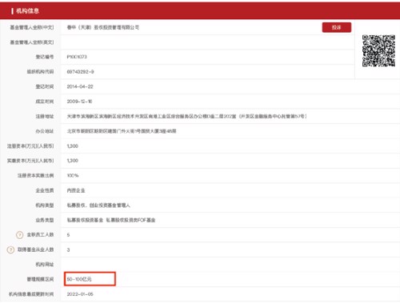This screenshot has width=400, height=303.
Task: Select the 办公地址 Beijing address text
Action: click(x=122, y=131)
